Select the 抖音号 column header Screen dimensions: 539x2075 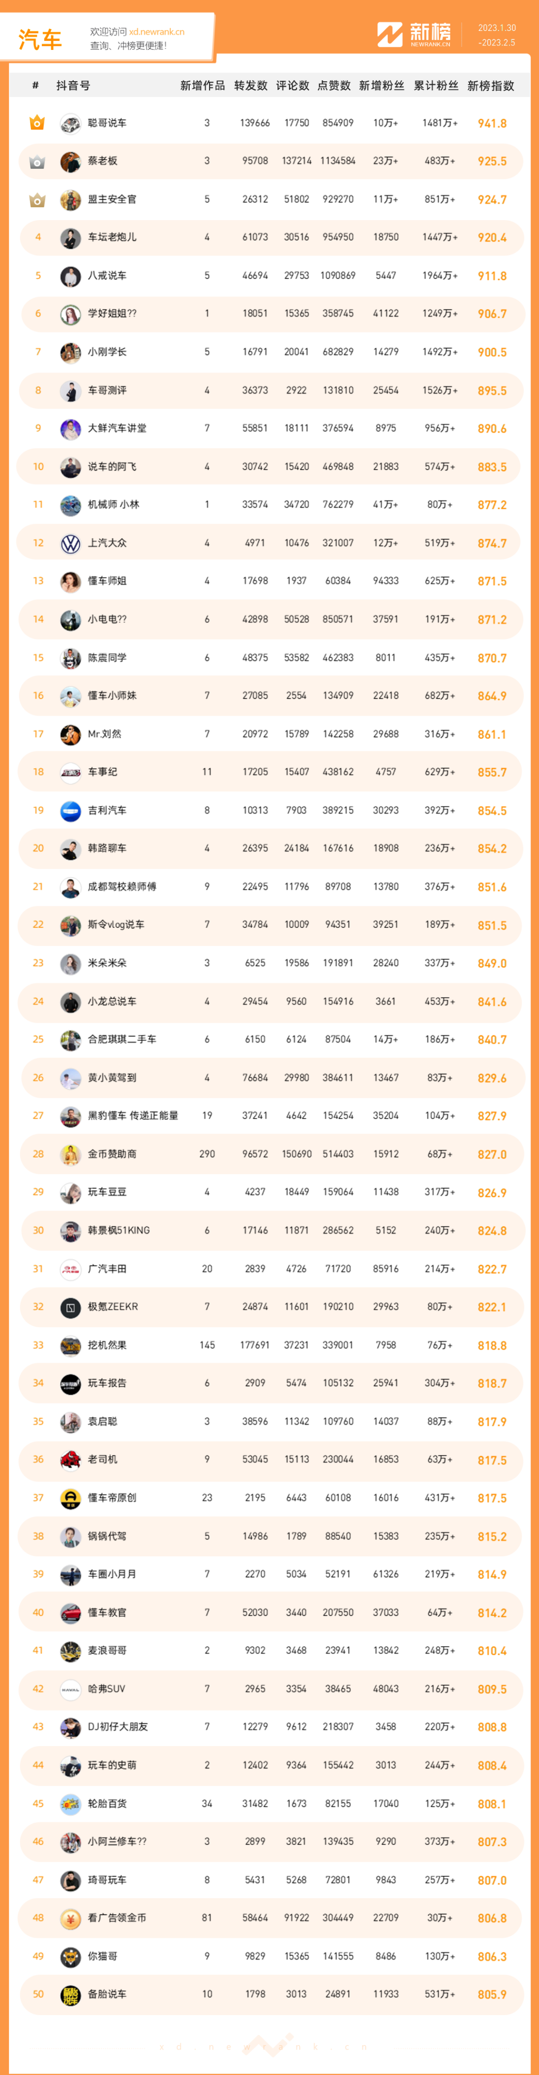coord(73,85)
